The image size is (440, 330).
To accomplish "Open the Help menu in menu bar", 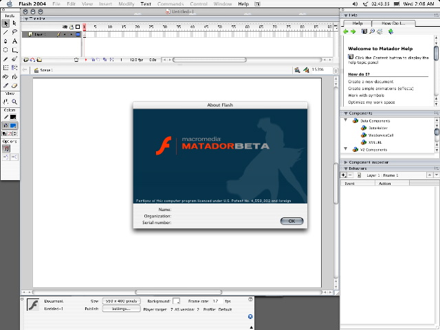I will 243,4.
